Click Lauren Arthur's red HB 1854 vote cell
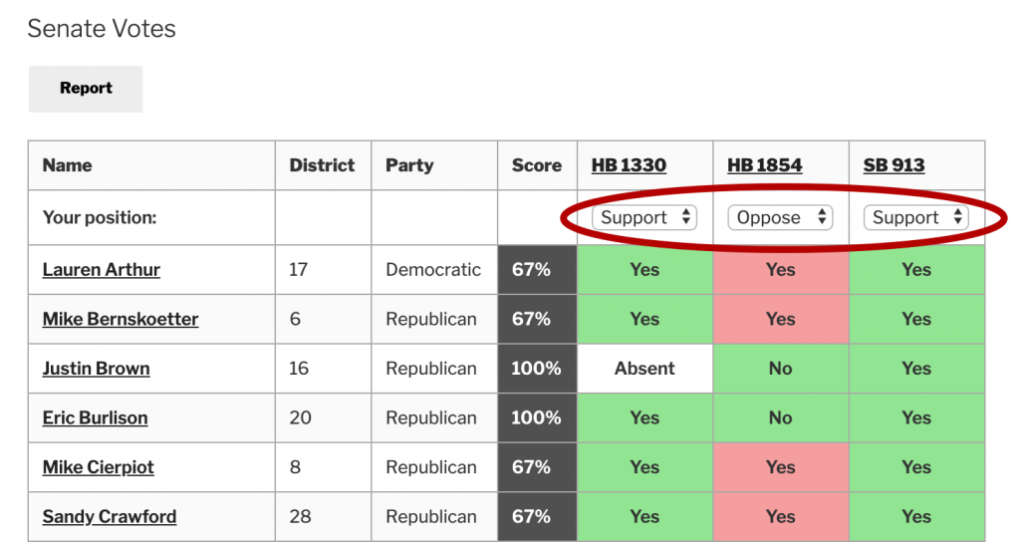Viewport: 1020px width, 542px height. pos(781,270)
